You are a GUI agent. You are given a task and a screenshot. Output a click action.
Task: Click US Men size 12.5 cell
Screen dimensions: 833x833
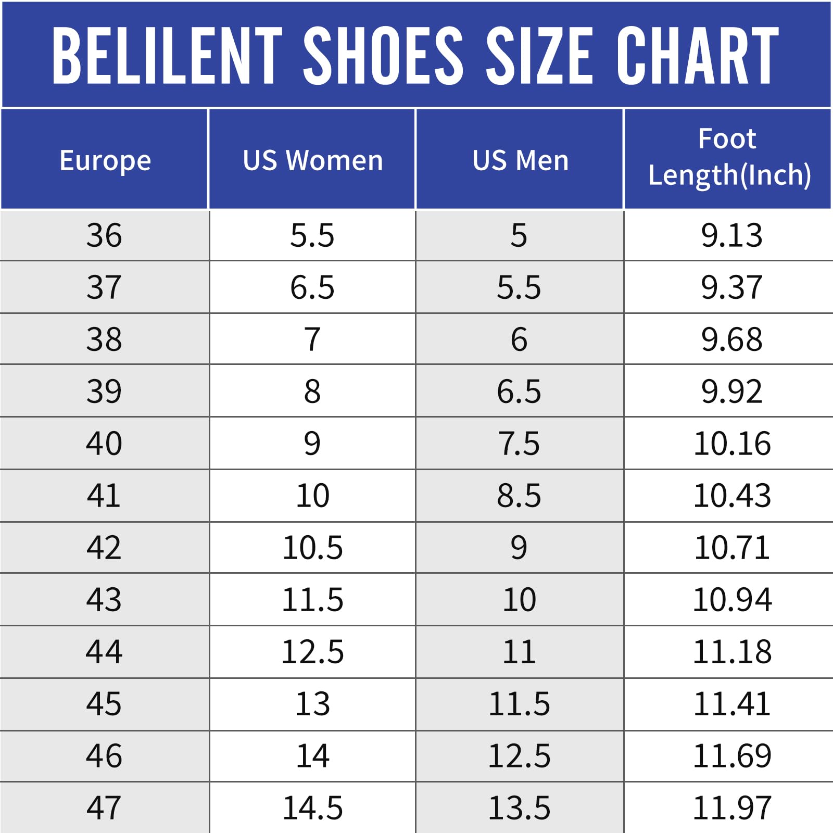[x=519, y=756]
